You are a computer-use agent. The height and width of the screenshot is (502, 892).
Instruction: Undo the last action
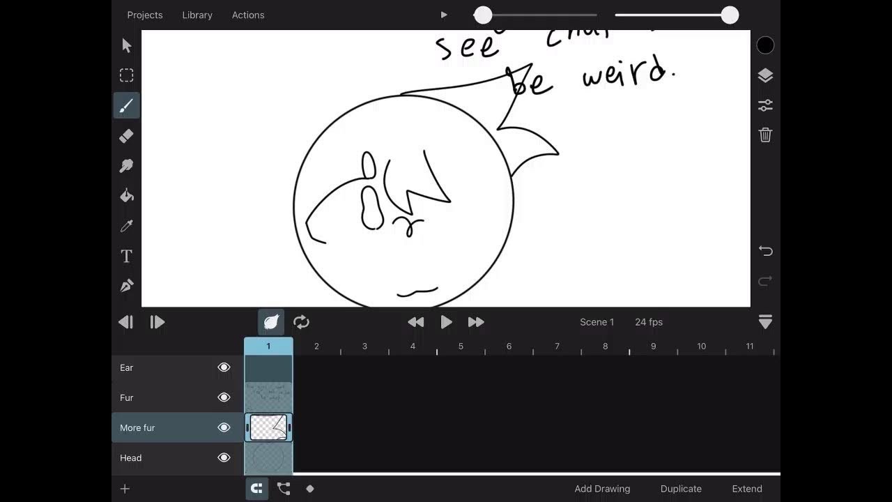coord(765,251)
